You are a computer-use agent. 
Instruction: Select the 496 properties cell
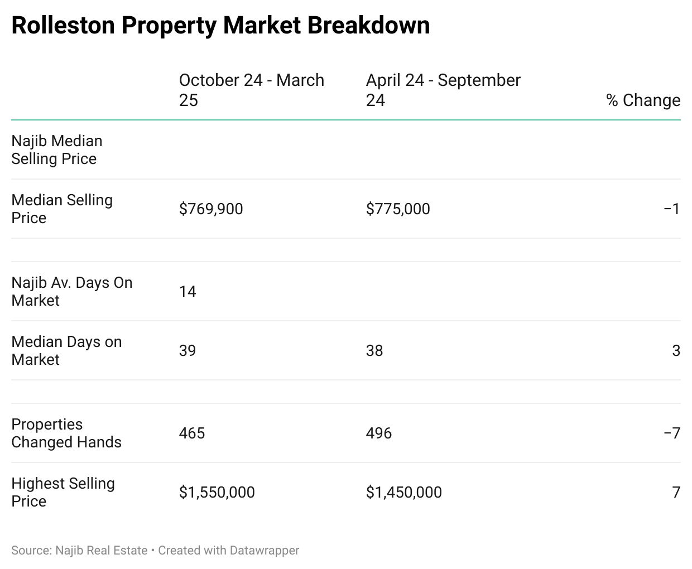click(379, 433)
